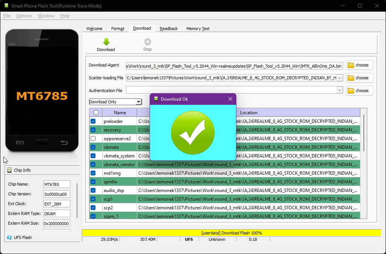Open the Download Only mode dropdown
The width and height of the screenshot is (386, 254).
coord(115,102)
